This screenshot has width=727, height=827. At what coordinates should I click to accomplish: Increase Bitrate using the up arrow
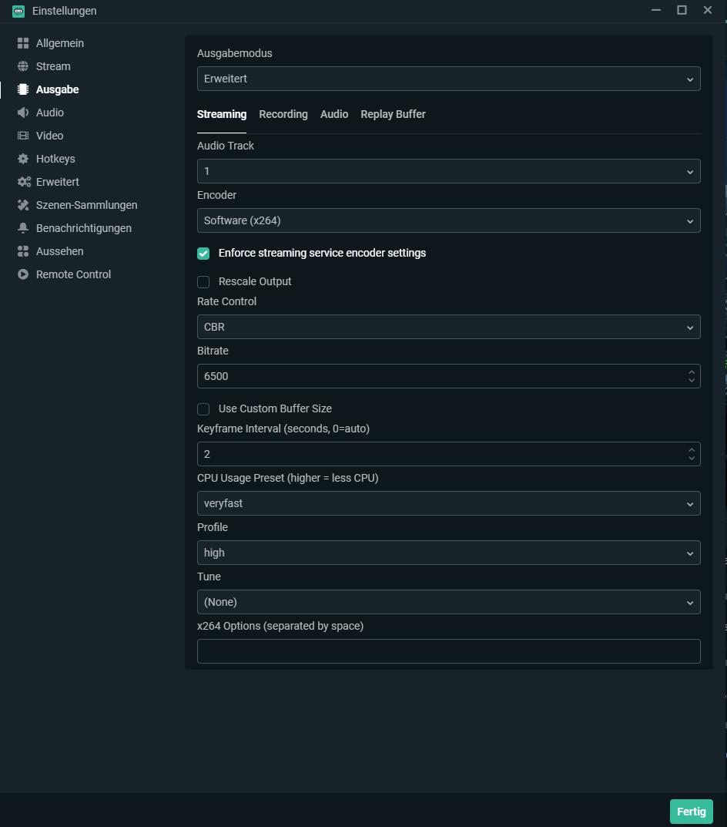click(692, 371)
